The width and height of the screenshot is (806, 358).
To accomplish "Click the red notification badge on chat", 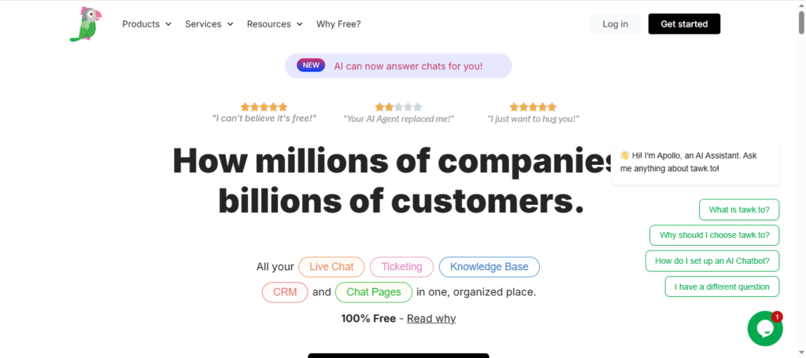I will tap(777, 317).
